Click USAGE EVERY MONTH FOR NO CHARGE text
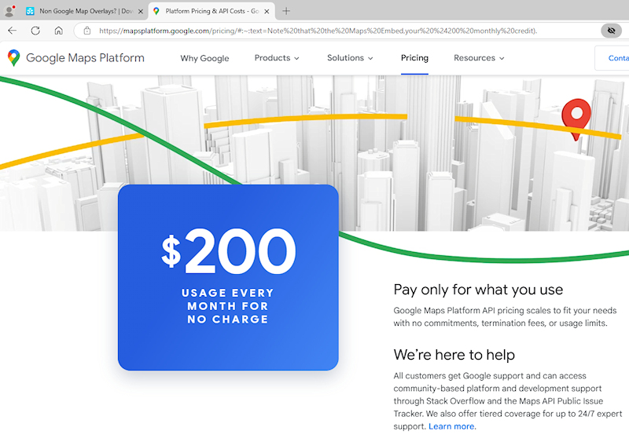 click(228, 306)
